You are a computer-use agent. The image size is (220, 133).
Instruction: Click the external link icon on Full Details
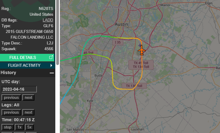(x=51, y=57)
